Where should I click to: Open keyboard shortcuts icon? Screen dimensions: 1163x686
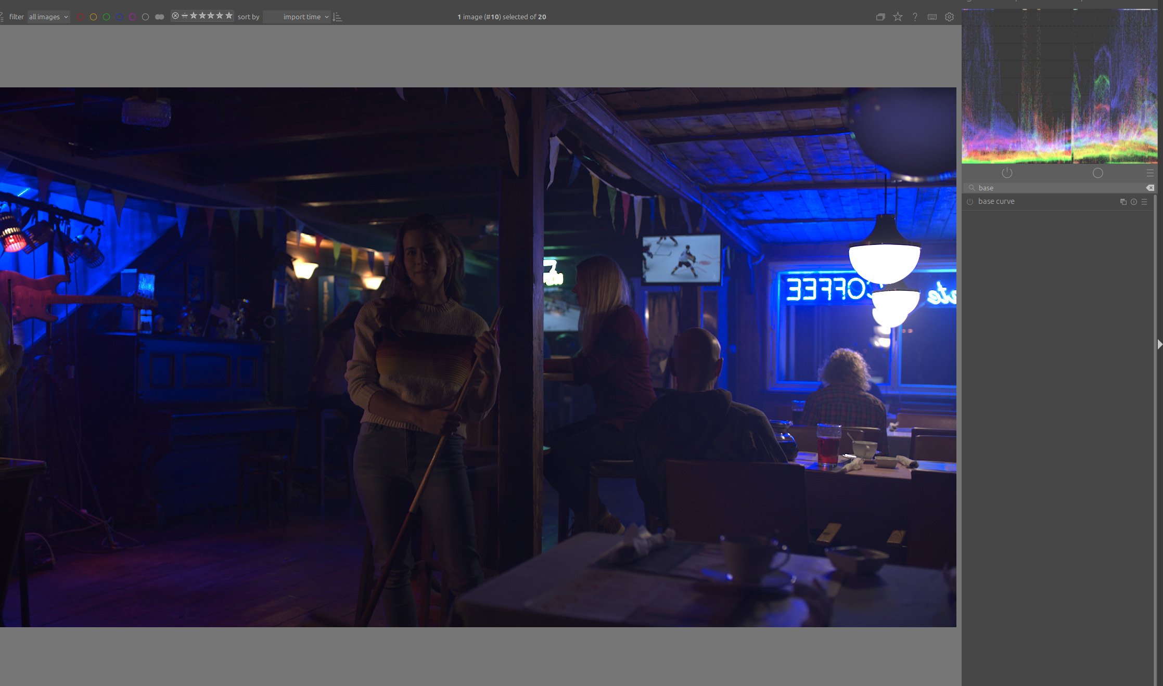point(932,17)
